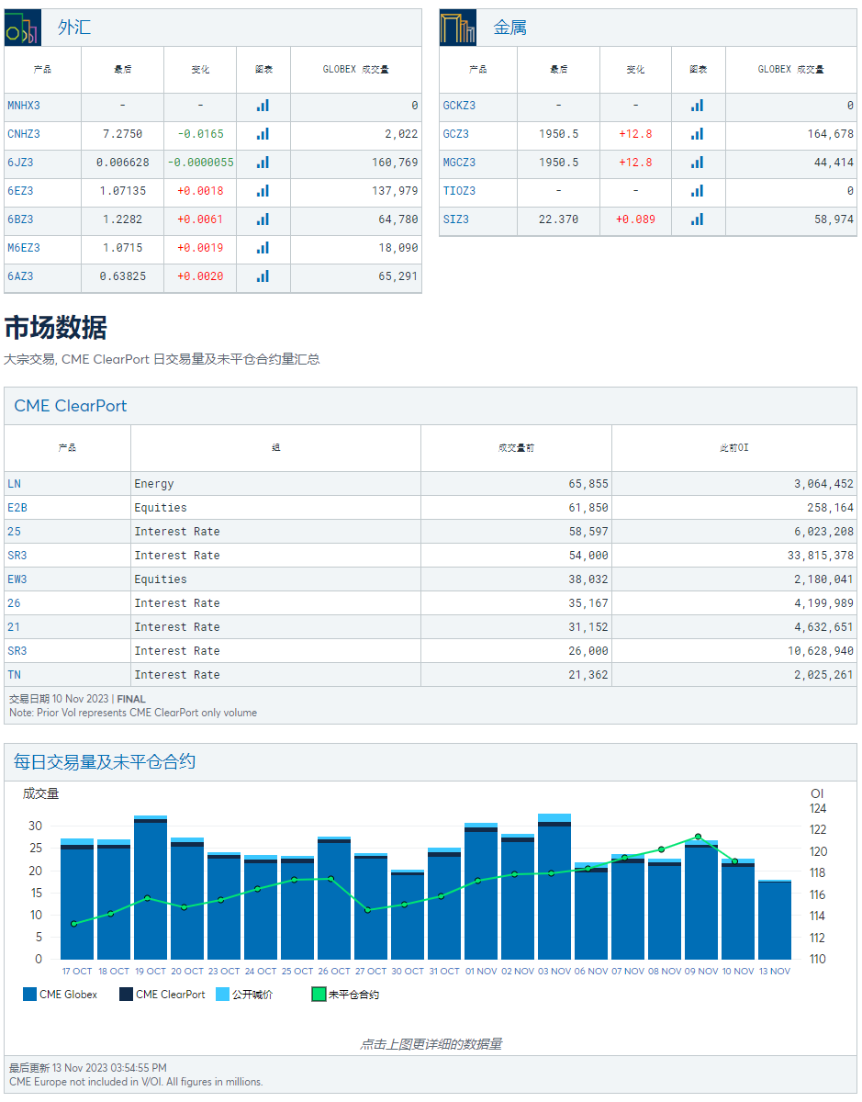Click the 19 OCT volume bar
This screenshot has height=1102, width=862.
point(151,887)
